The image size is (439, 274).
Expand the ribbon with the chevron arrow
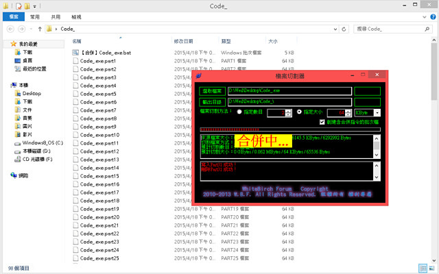pyautogui.click(x=425, y=16)
